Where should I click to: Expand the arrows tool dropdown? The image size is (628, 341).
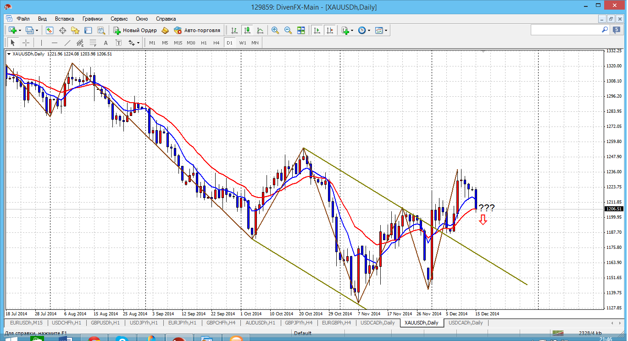pyautogui.click(x=138, y=43)
